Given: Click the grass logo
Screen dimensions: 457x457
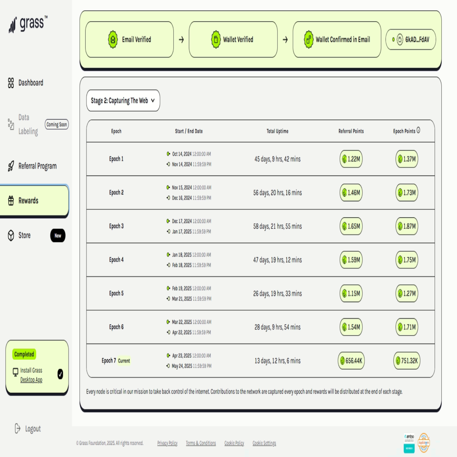Looking at the screenshot, I should click(28, 24).
